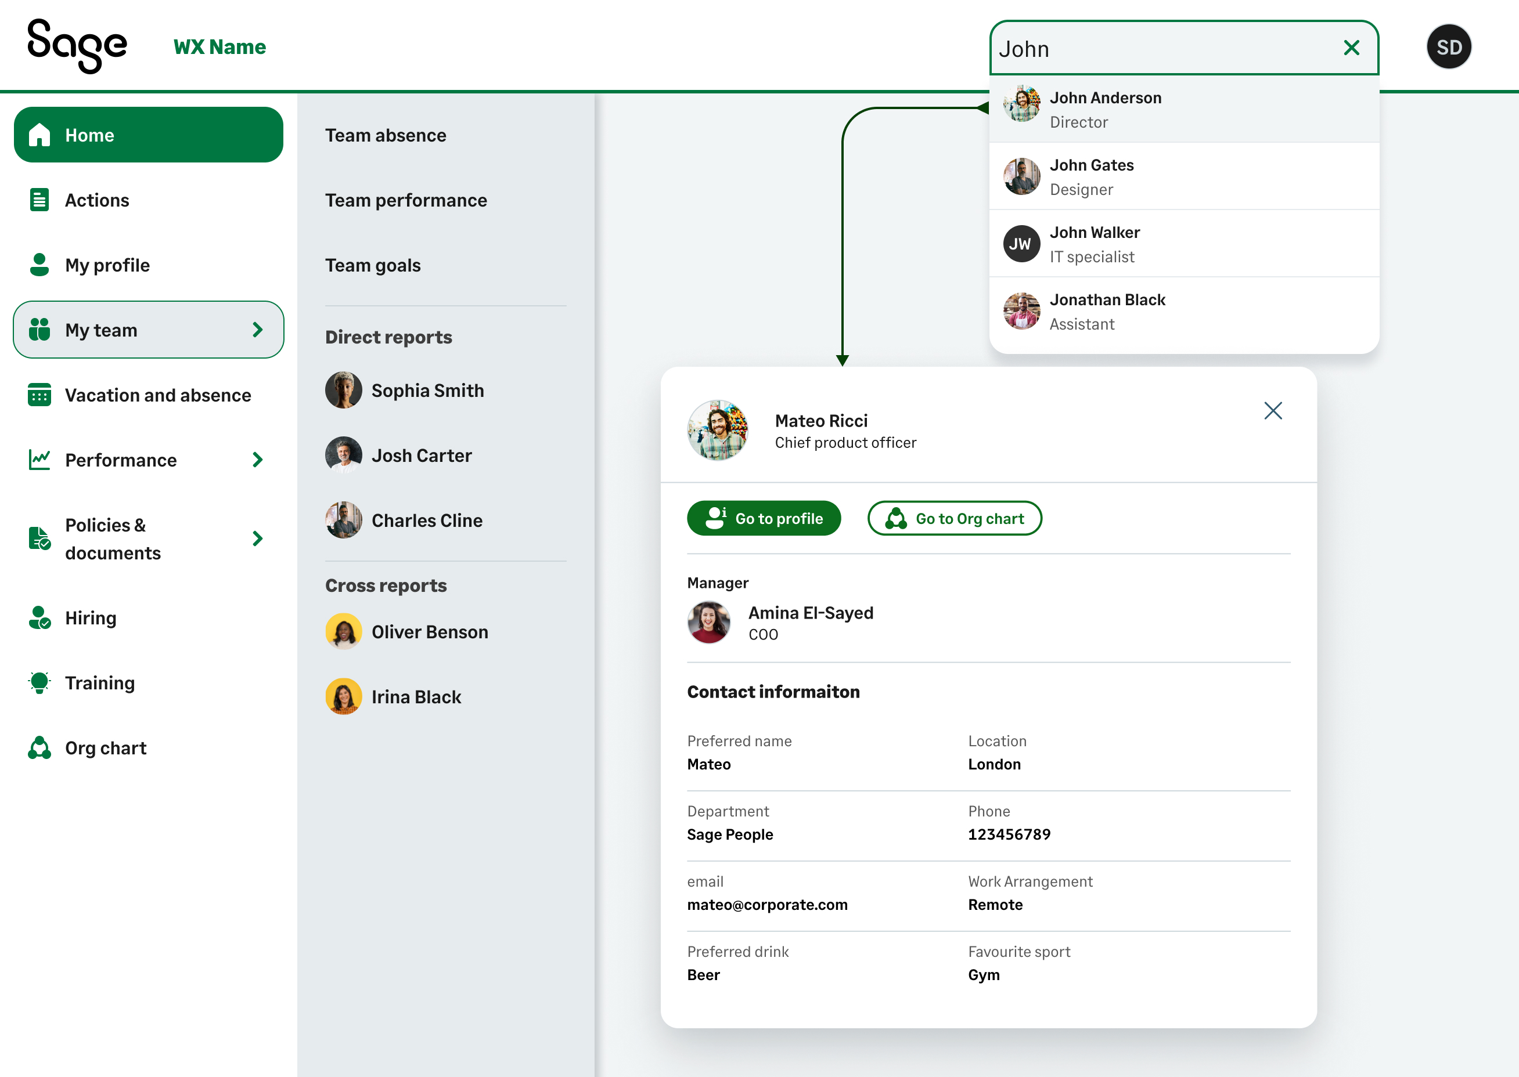
Task: Click the My profile person icon
Action: pos(39,265)
